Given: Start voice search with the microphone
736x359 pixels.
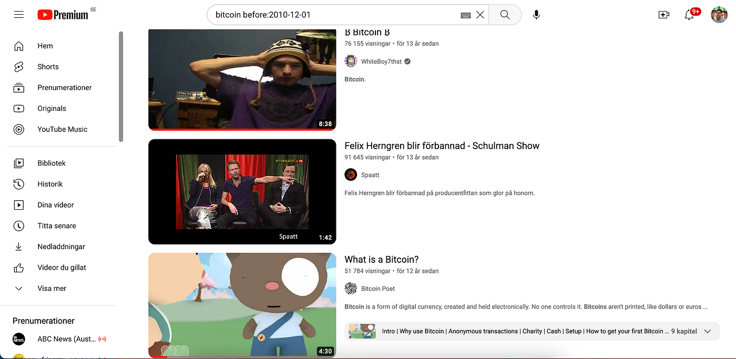Looking at the screenshot, I should [536, 15].
